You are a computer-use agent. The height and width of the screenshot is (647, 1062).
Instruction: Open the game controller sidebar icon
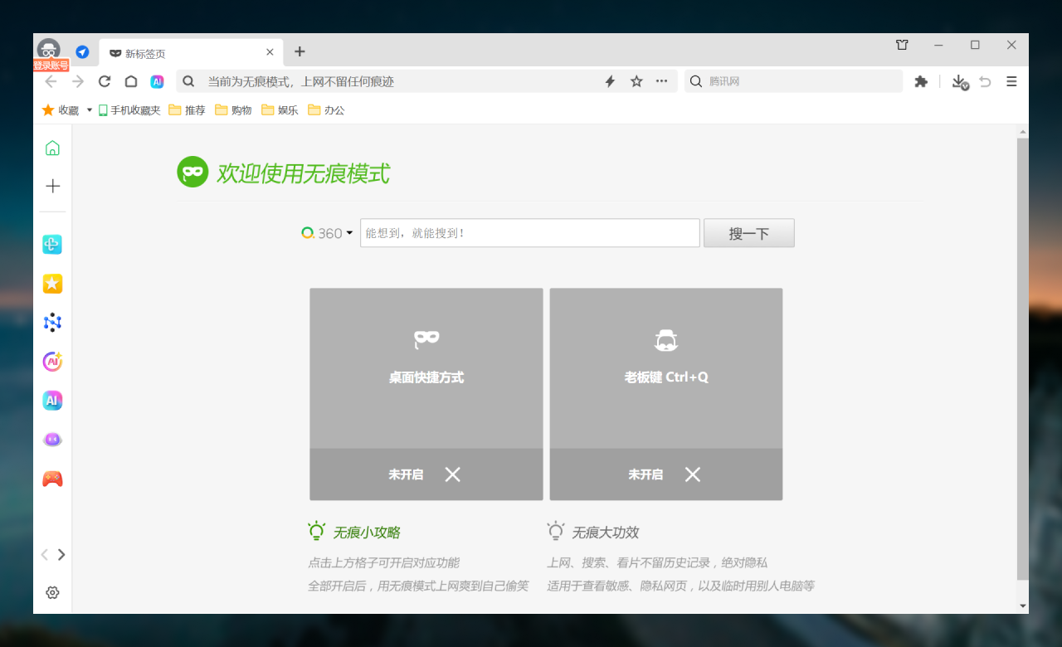(52, 479)
